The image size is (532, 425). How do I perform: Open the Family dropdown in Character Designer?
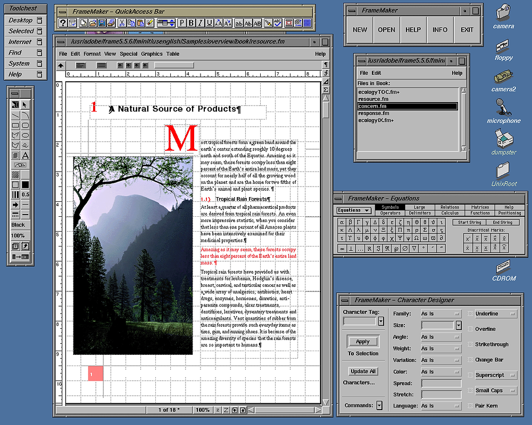(440, 314)
